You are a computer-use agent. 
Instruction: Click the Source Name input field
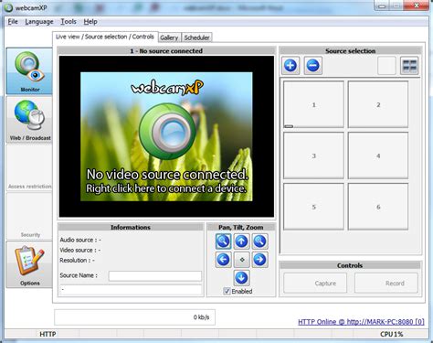pos(155,276)
